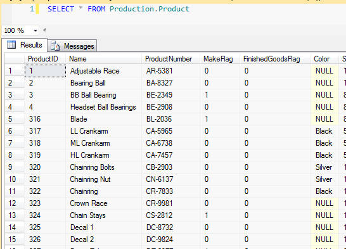Select row header 1 in results
Viewport: 346px width, 249px height.
click(x=15, y=71)
